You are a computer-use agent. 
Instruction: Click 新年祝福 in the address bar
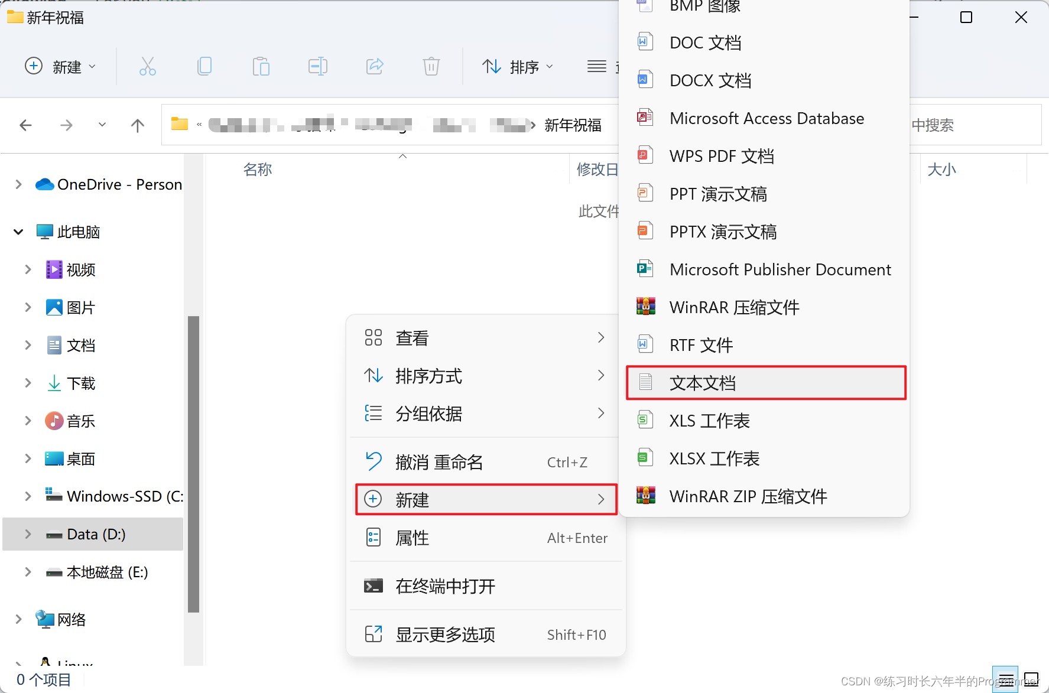point(573,125)
